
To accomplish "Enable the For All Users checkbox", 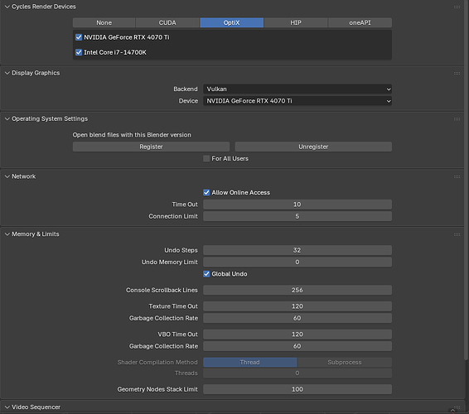I will click(206, 159).
